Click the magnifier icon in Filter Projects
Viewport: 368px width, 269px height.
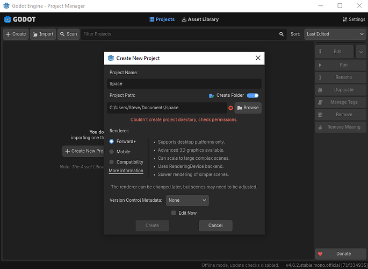282,34
